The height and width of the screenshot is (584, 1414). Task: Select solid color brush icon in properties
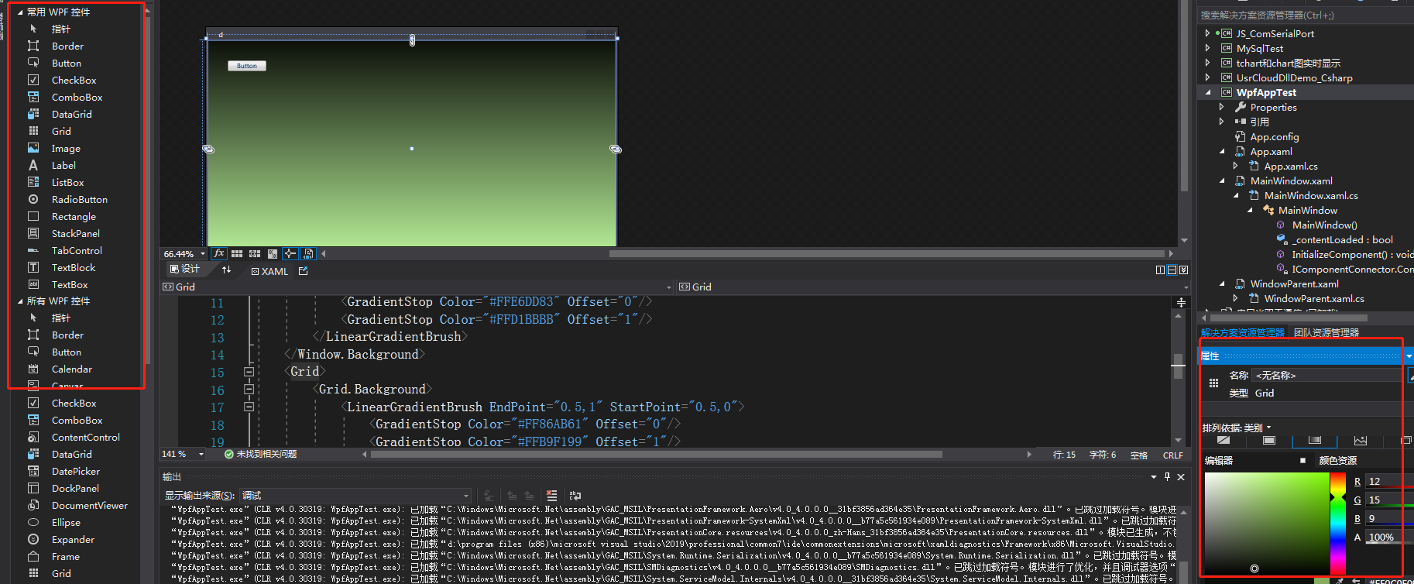tap(1268, 440)
